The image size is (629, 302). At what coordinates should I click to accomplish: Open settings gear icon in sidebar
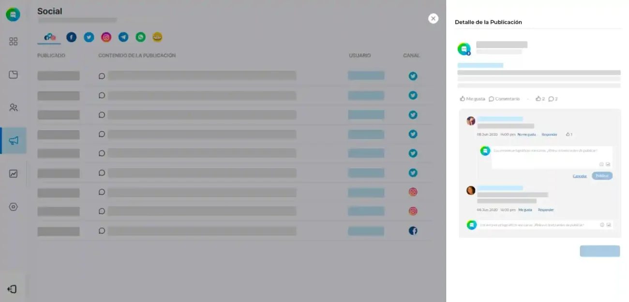point(14,207)
